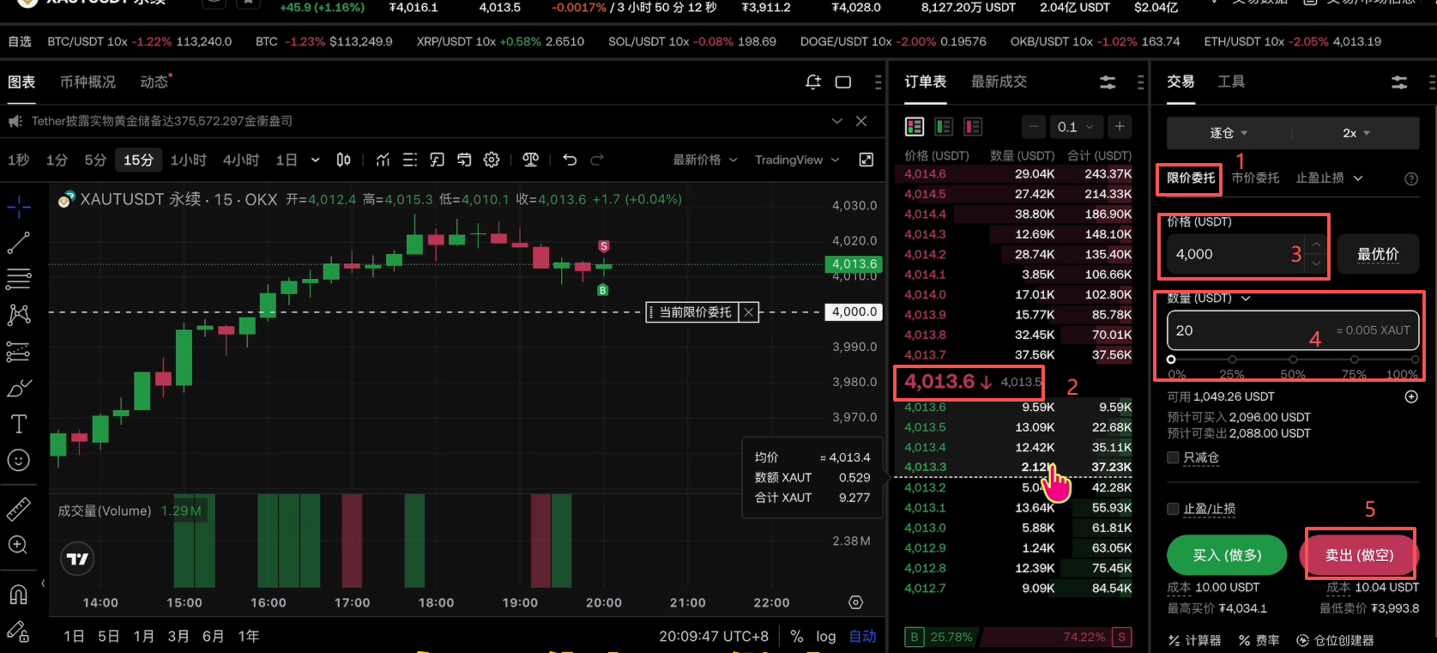This screenshot has width=1437, height=653.
Task: Open chart settings gear icon
Action: point(492,160)
